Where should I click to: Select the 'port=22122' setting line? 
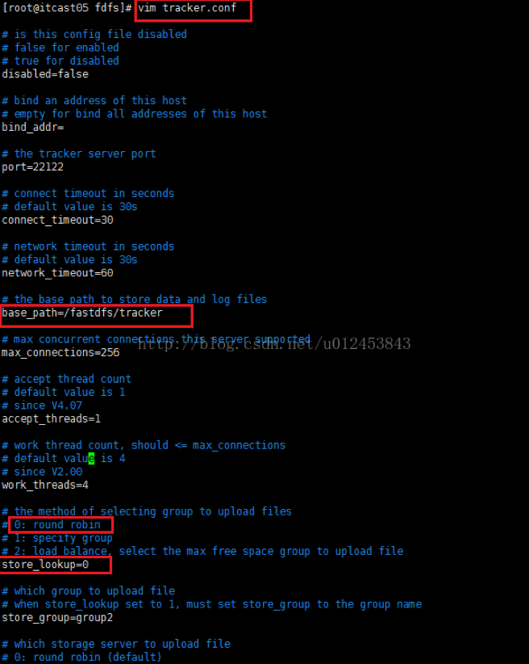32,167
